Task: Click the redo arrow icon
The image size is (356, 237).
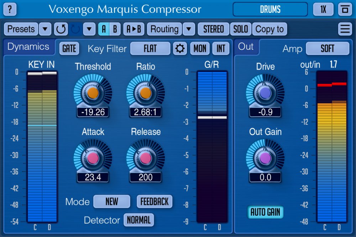Action: point(75,29)
